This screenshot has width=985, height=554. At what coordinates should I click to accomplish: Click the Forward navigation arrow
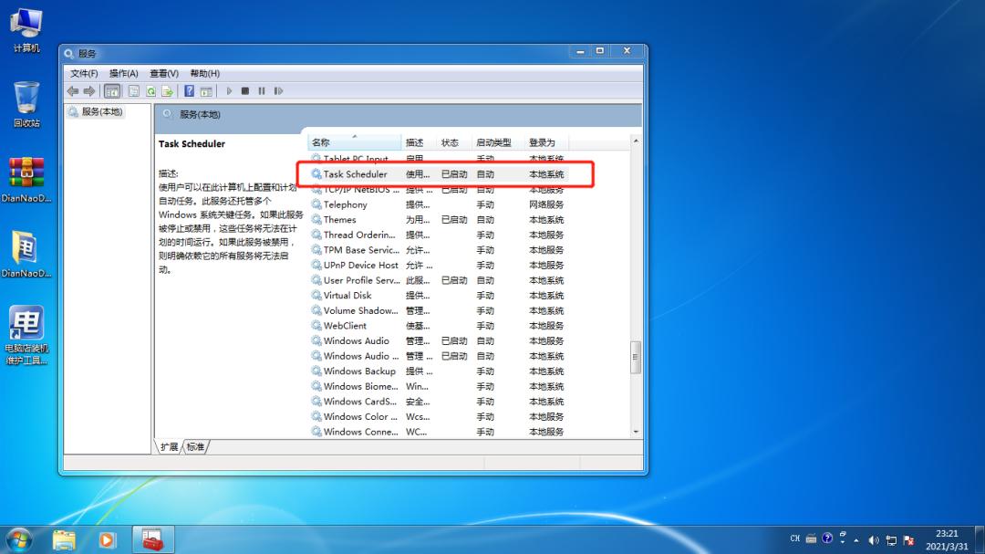click(88, 90)
